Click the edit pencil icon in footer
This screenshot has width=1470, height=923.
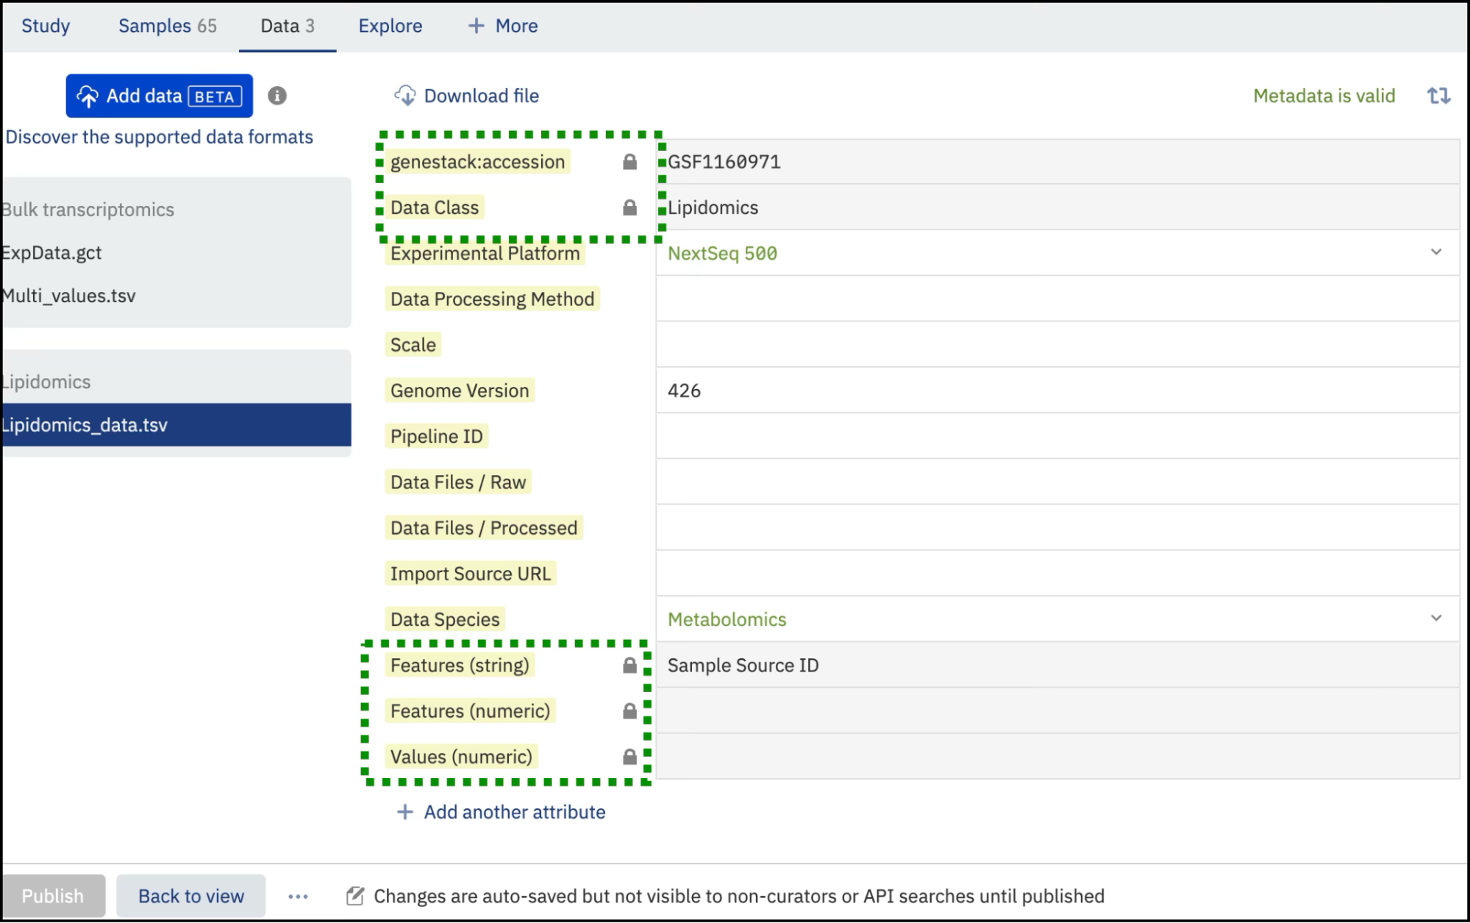click(354, 896)
